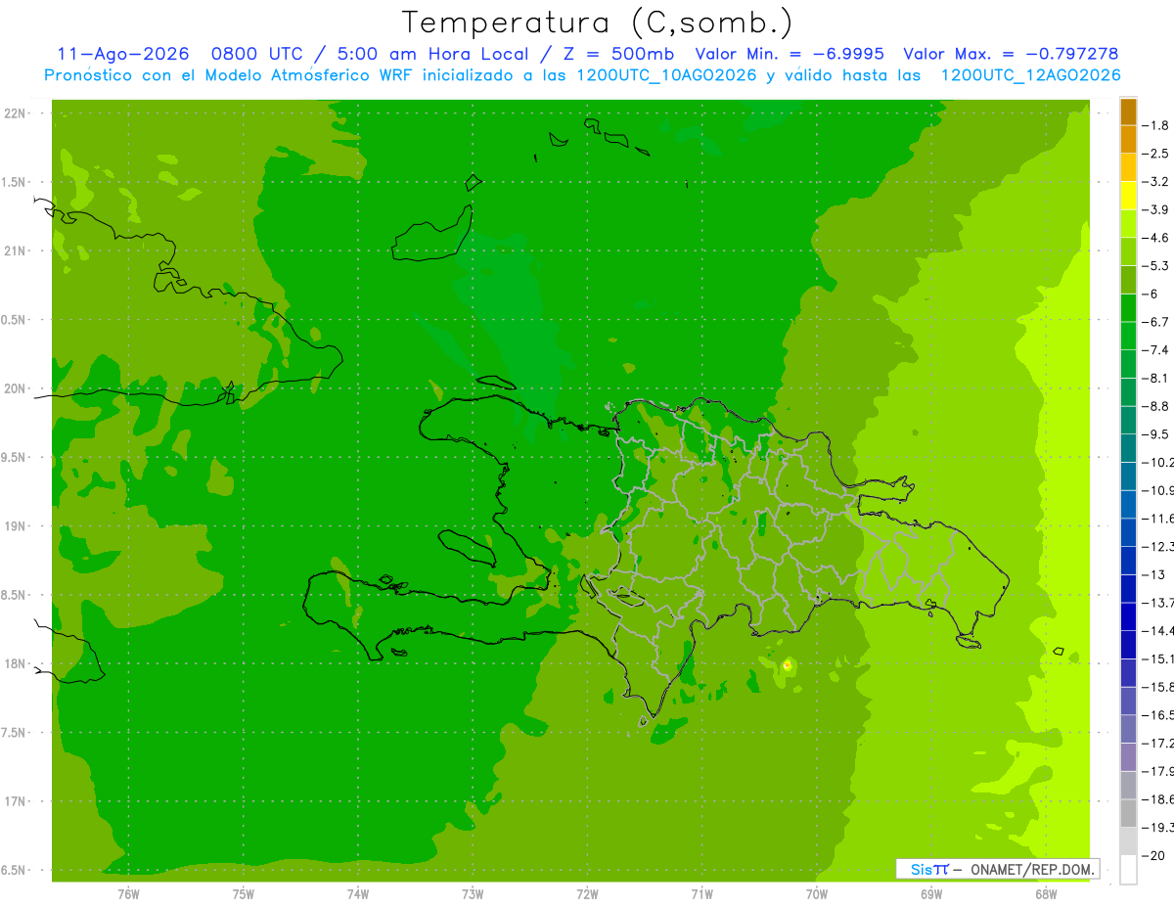
Task: Pick the green swatch between -6 and -6.7
Action: click(x=1128, y=308)
